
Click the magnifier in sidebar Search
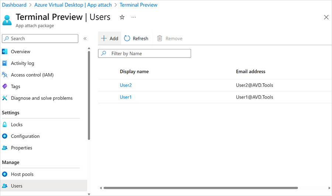click(x=7, y=38)
